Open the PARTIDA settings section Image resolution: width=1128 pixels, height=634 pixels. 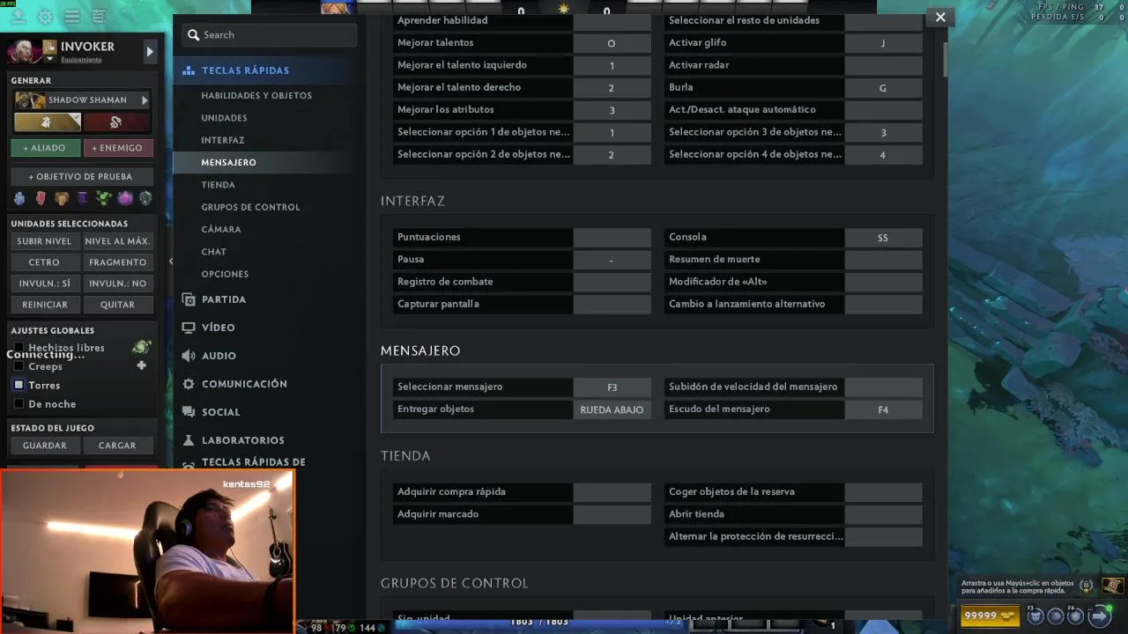pos(224,299)
